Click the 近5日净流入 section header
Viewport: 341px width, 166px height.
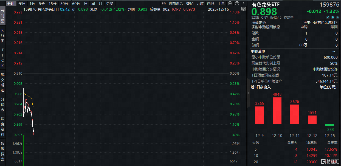261,87
